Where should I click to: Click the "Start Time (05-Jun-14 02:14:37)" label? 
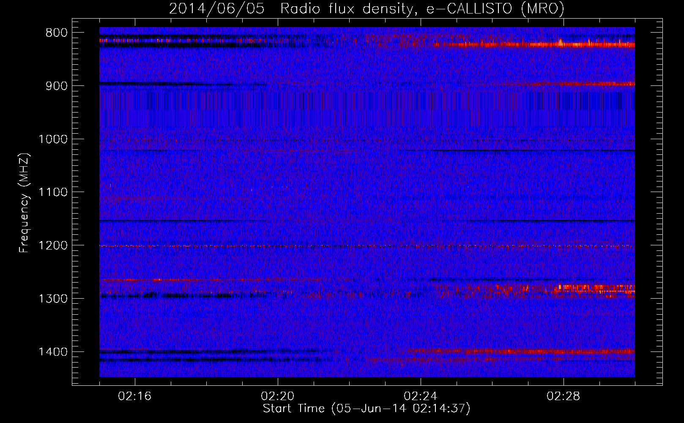367,409
